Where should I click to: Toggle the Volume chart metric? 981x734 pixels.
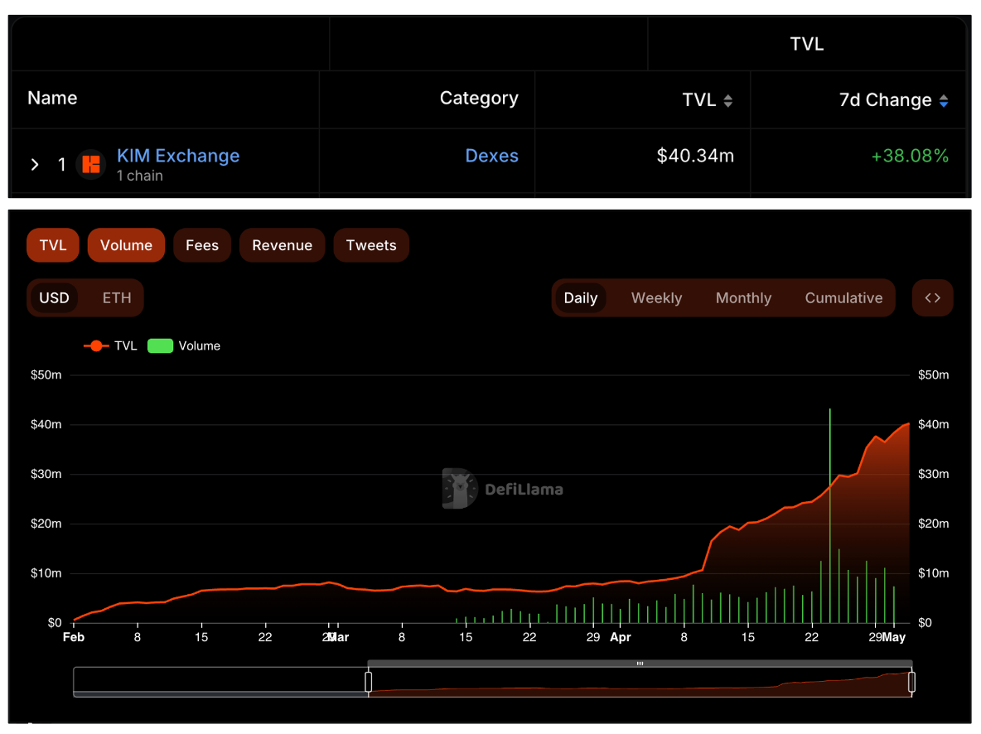click(x=126, y=245)
